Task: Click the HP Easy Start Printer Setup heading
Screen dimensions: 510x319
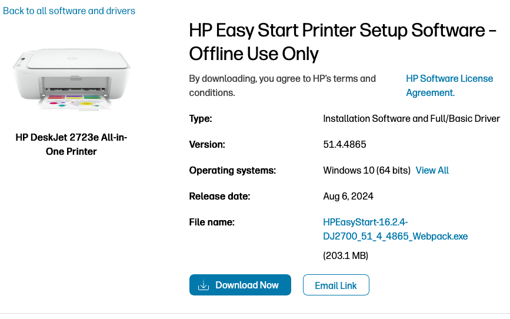Action: (342, 42)
